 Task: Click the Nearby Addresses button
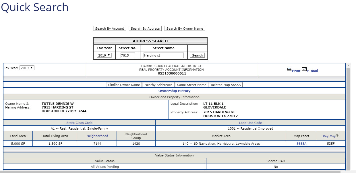158,85
